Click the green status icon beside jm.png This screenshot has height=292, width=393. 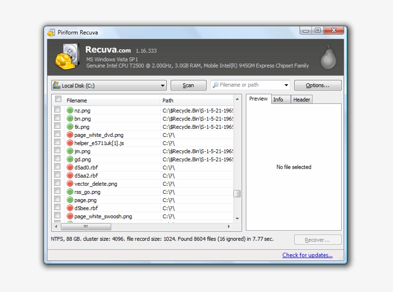tap(70, 151)
